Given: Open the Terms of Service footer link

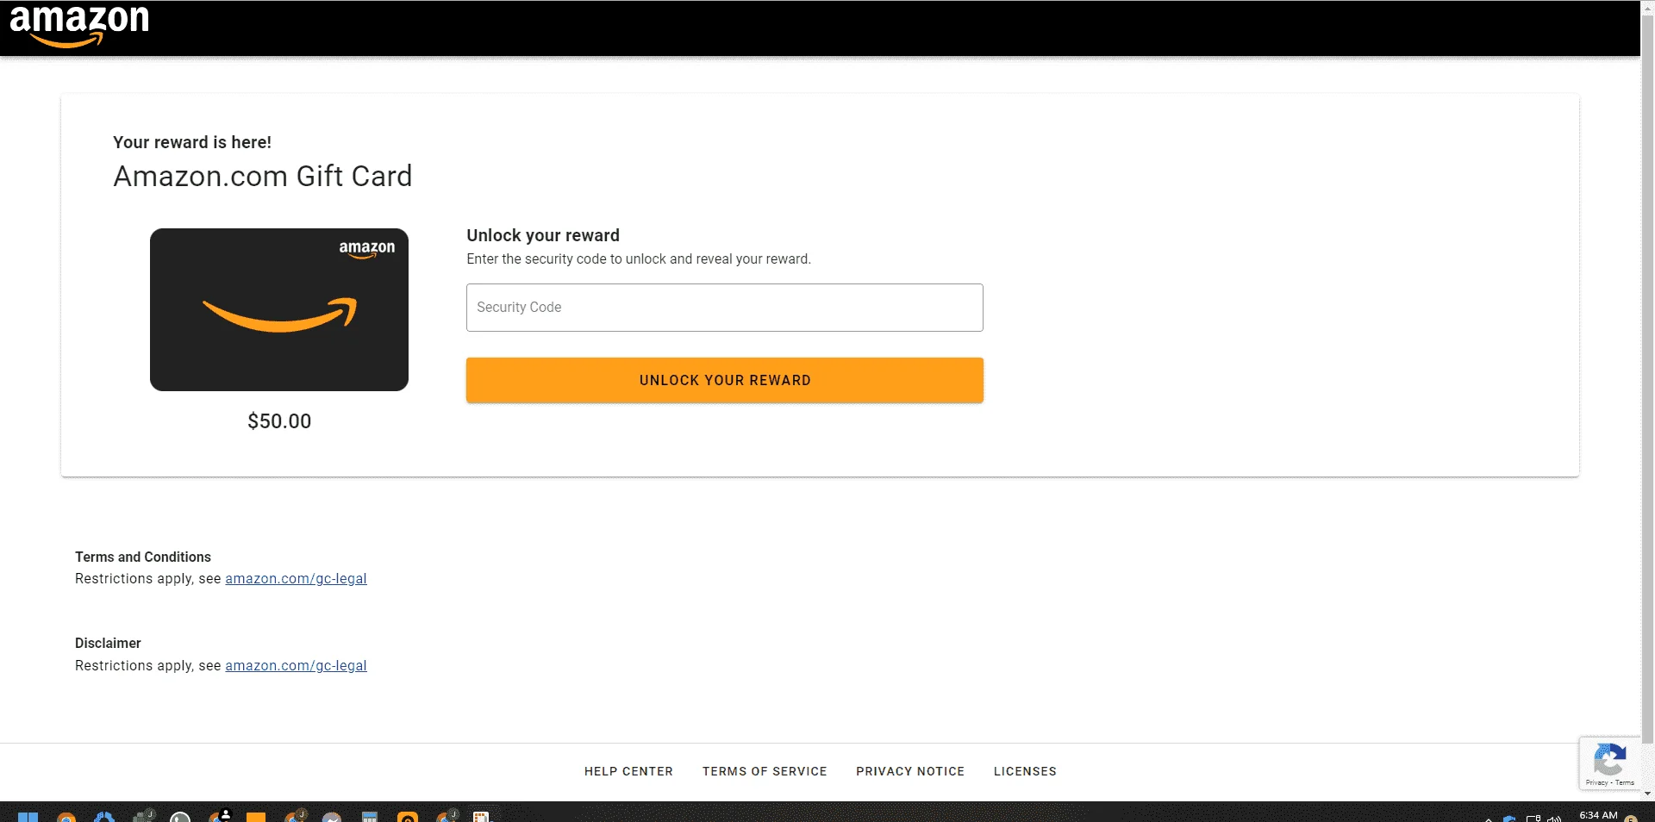Looking at the screenshot, I should coord(765,771).
